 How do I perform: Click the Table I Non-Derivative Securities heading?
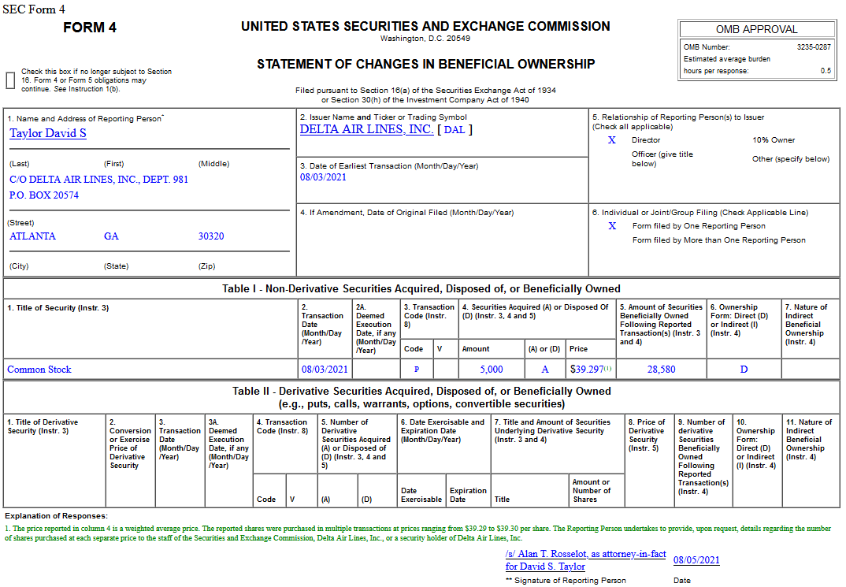click(421, 288)
